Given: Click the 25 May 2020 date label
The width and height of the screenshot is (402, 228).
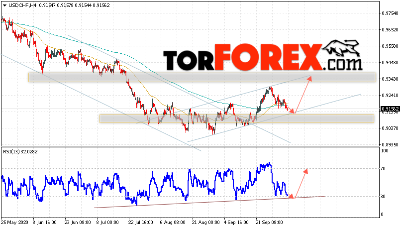Looking at the screenshot, I should pyautogui.click(x=14, y=223).
